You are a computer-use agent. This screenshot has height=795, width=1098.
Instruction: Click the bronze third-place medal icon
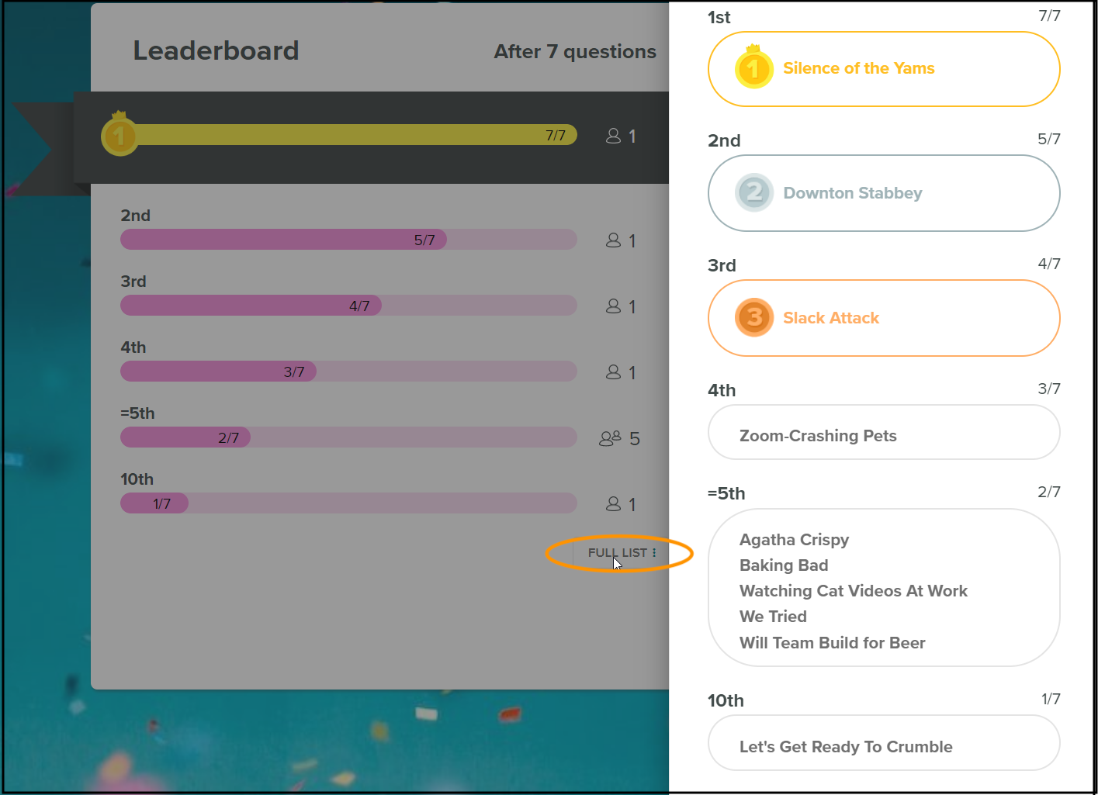click(754, 317)
